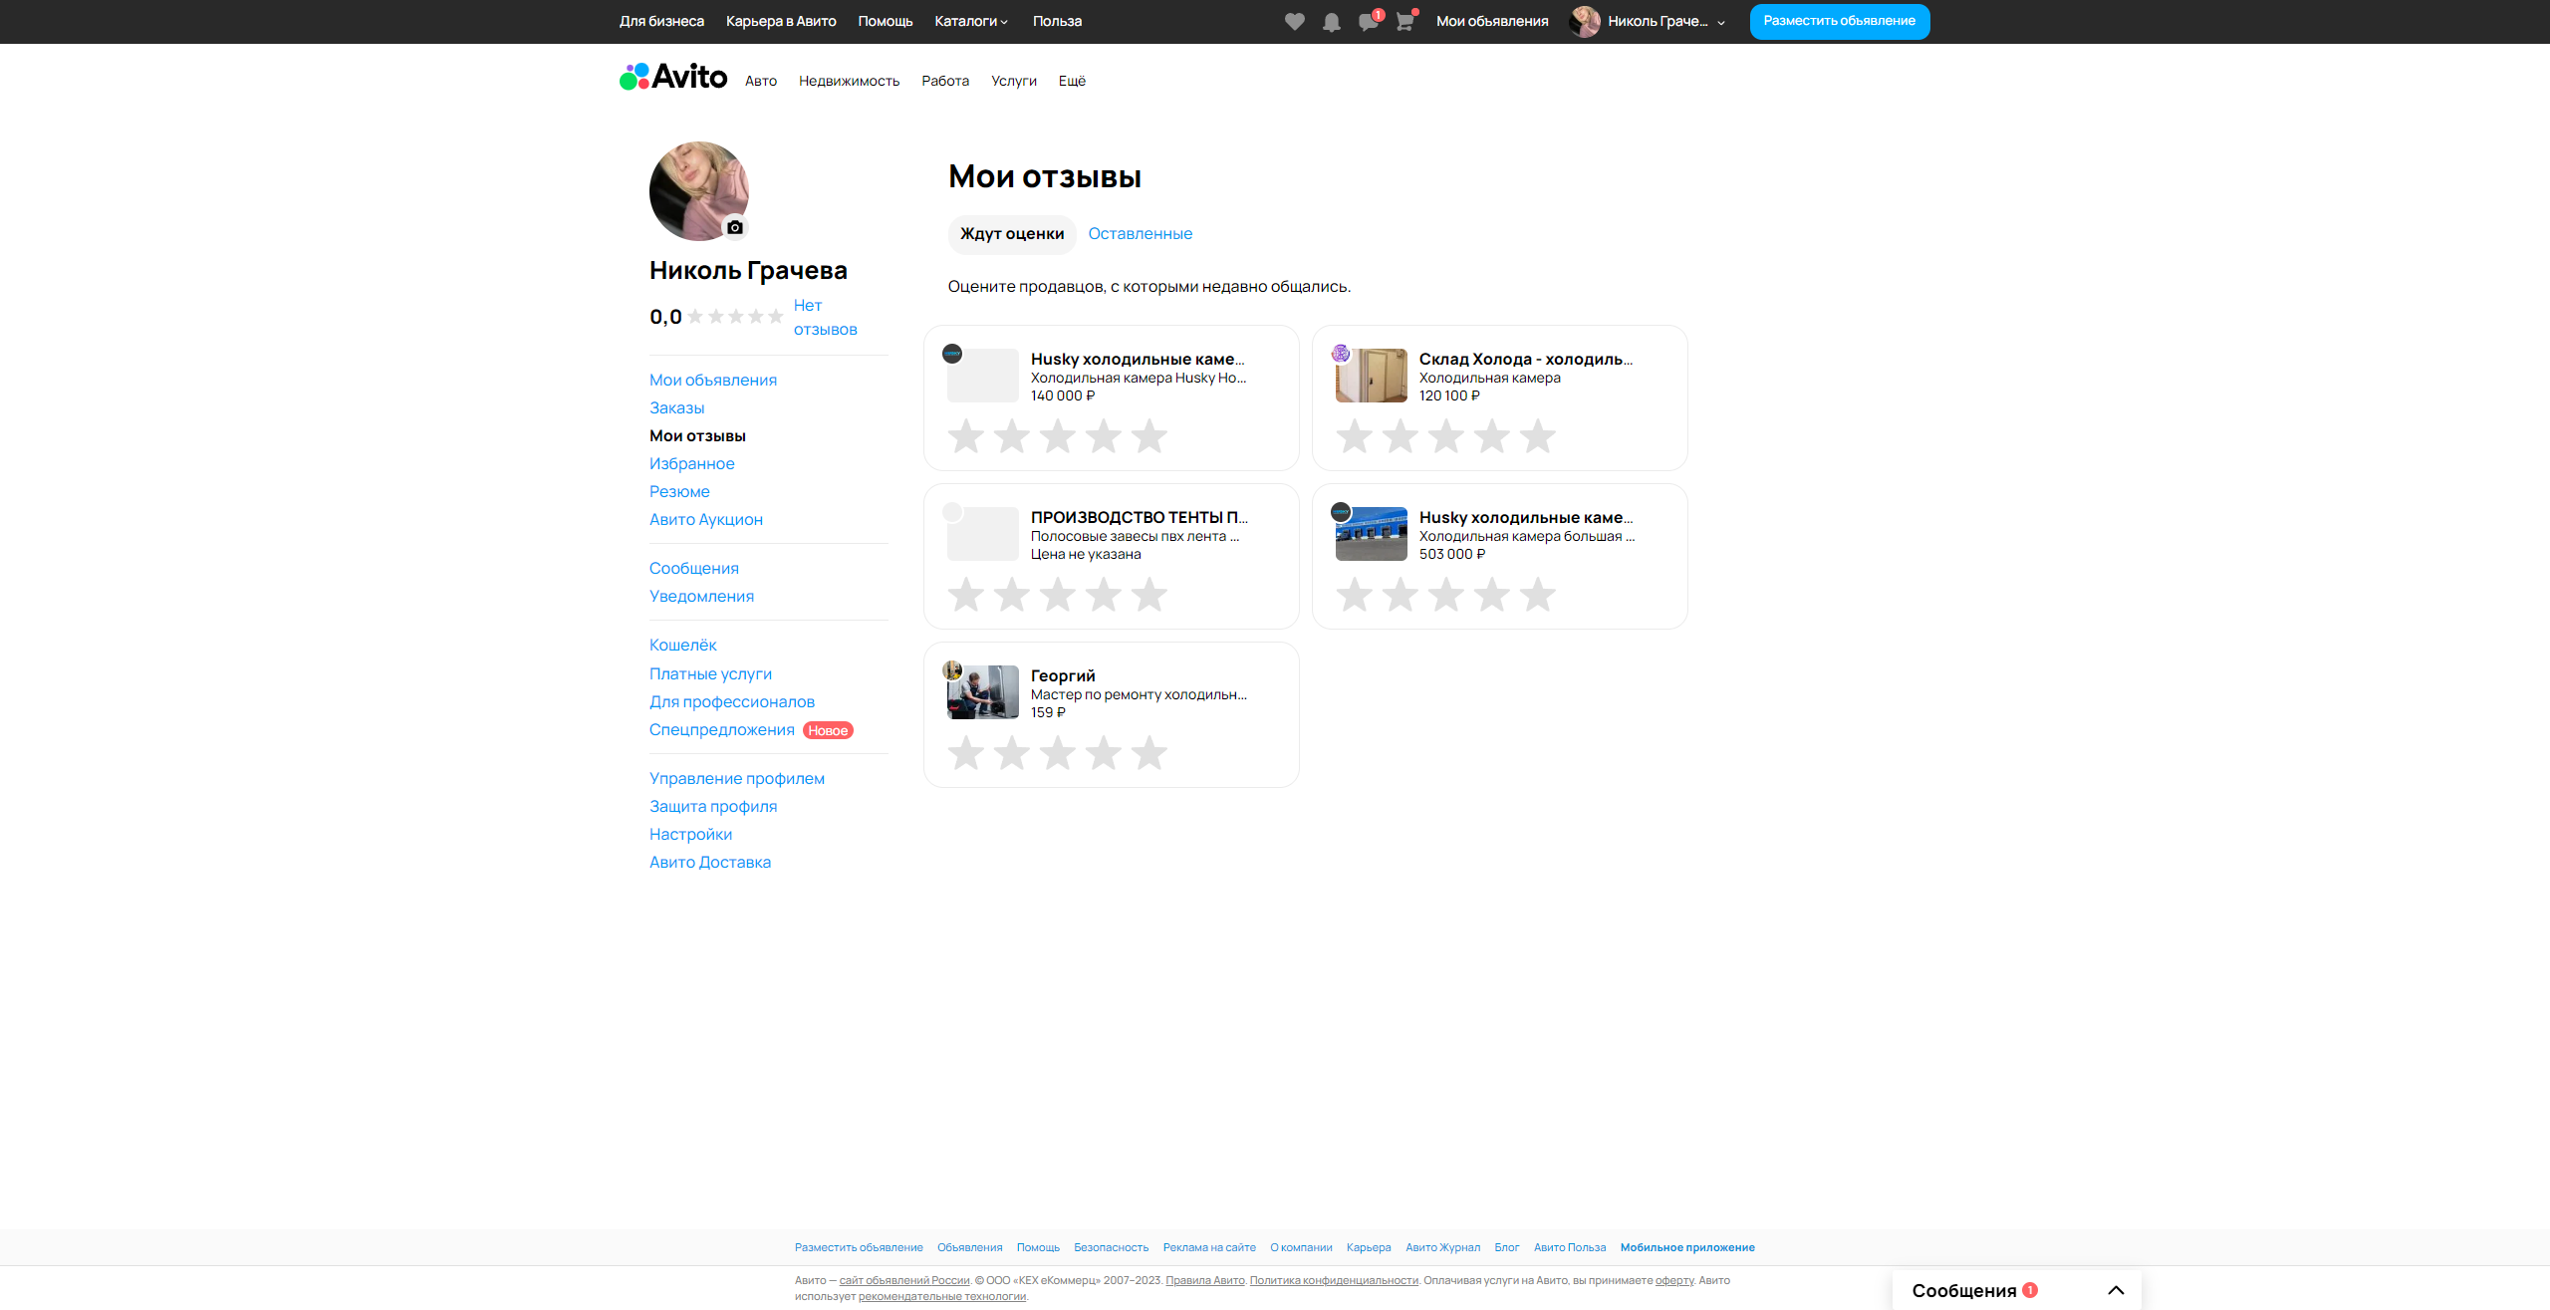The width and height of the screenshot is (2550, 1310).
Task: Rate Склад Холода listing one star
Action: (1355, 436)
